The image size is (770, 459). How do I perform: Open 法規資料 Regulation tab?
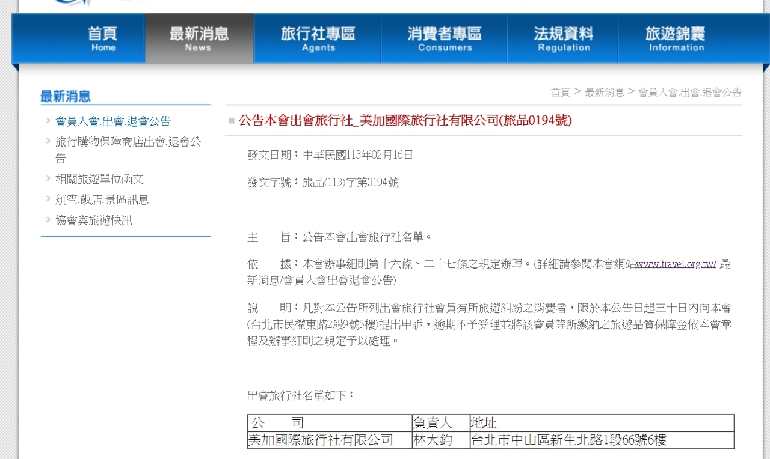(x=563, y=39)
